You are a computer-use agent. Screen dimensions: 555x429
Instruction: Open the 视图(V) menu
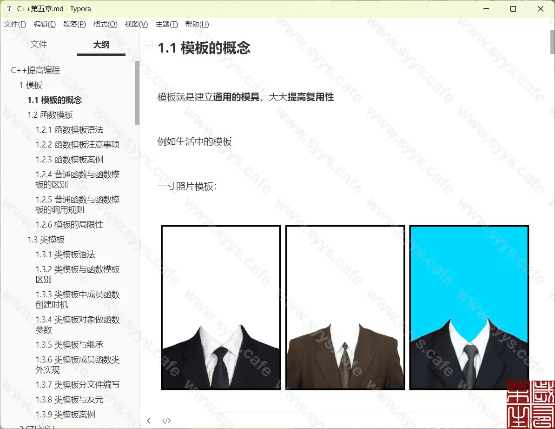pos(136,24)
